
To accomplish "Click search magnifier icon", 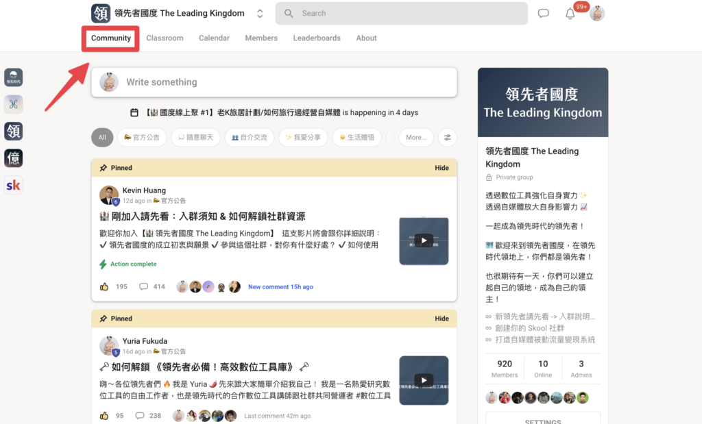I will [x=289, y=14].
